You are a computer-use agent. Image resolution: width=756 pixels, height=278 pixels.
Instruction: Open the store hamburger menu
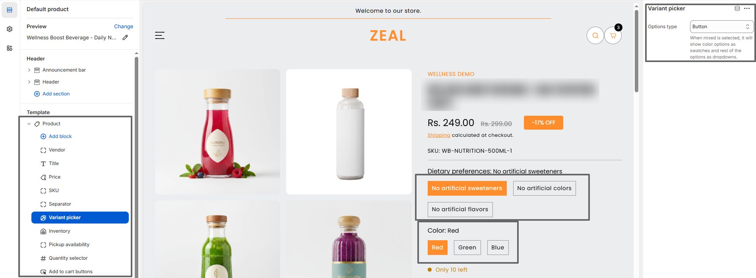tap(160, 35)
